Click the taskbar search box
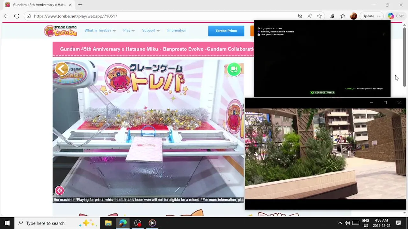Image resolution: width=408 pixels, height=229 pixels. (x=57, y=223)
